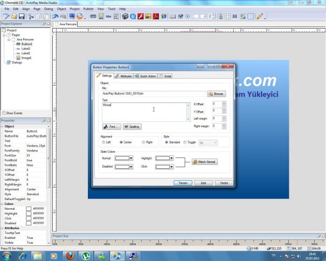326x261 pixels.
Task: Insert a Video object from toolbar
Action: [x=125, y=16]
